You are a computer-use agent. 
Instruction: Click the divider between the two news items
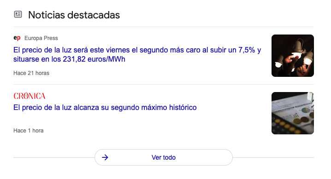pos(164,85)
